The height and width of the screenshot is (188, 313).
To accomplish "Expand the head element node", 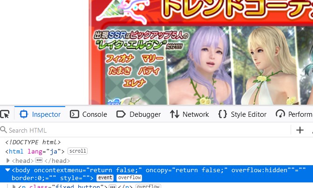I will [x=8, y=161].
